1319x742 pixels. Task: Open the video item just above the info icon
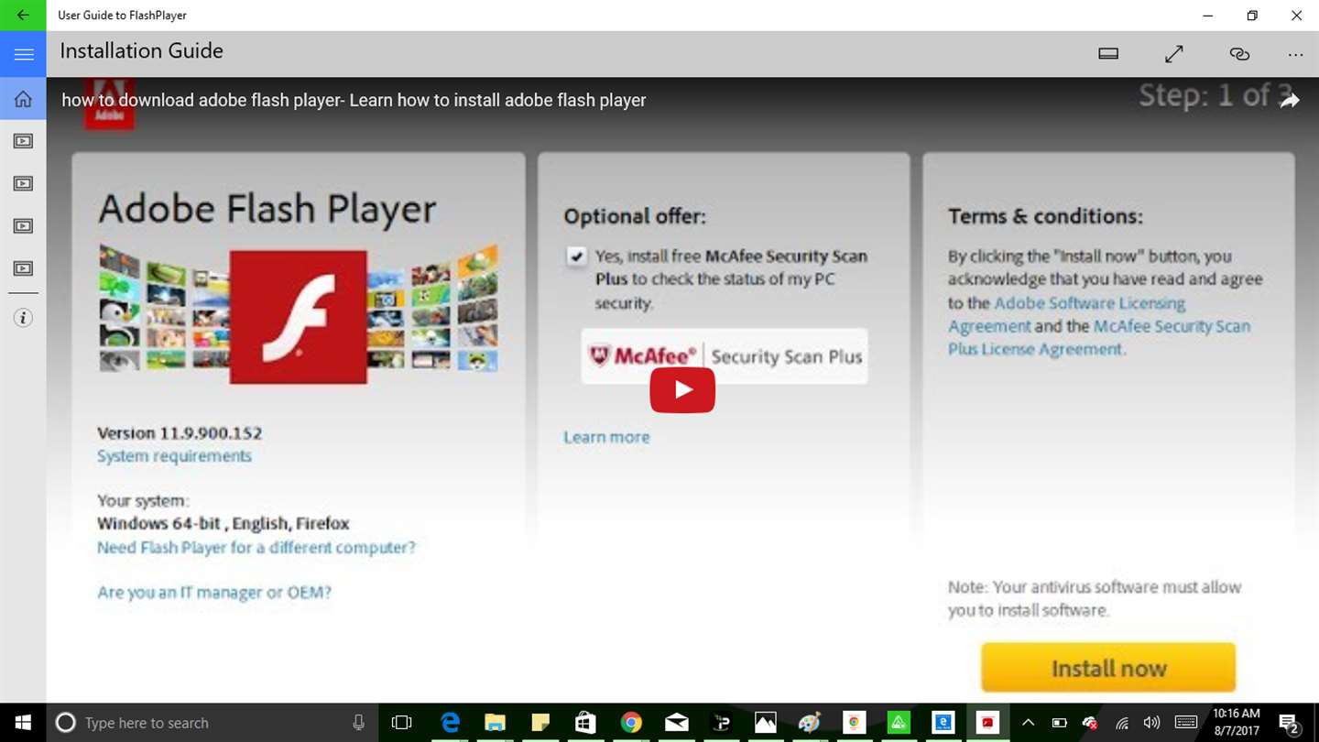23,268
